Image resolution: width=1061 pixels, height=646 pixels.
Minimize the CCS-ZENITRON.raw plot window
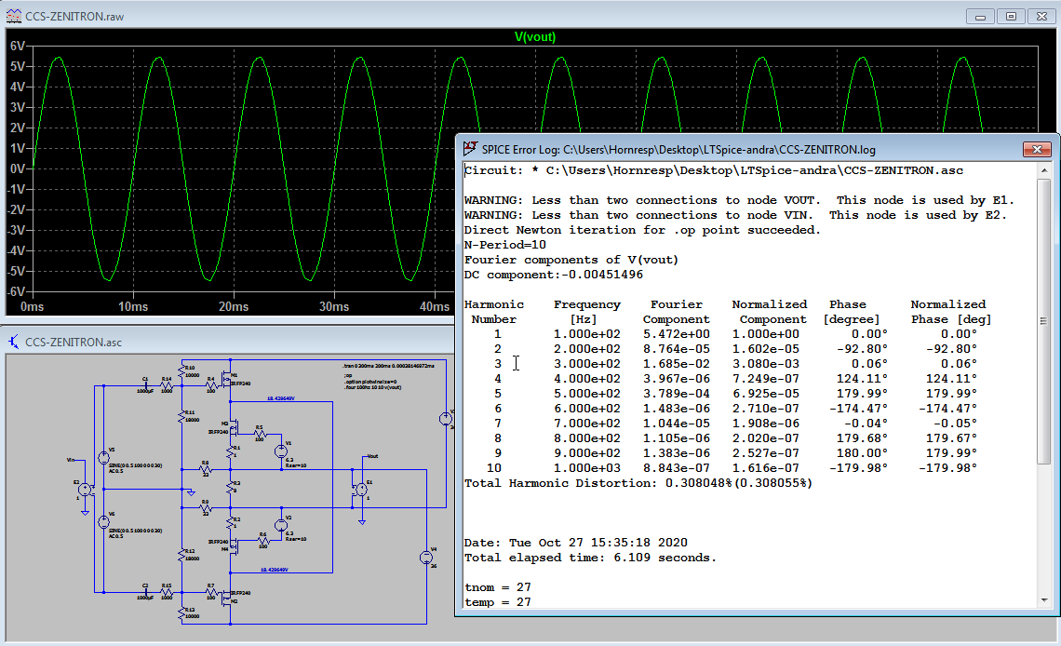pos(980,16)
